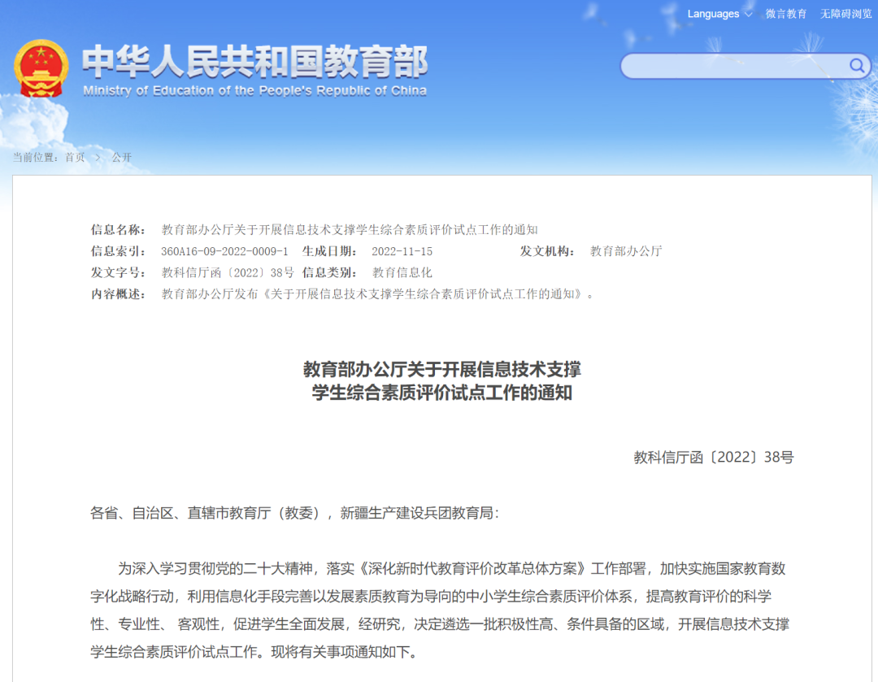Click the 发文机构 value 教育部办公厅
878x682 pixels.
(624, 251)
